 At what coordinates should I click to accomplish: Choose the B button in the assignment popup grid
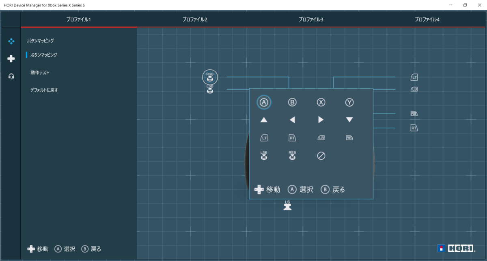click(x=292, y=103)
